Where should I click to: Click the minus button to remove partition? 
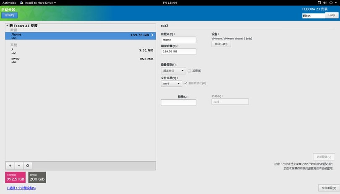pyautogui.click(x=19, y=166)
